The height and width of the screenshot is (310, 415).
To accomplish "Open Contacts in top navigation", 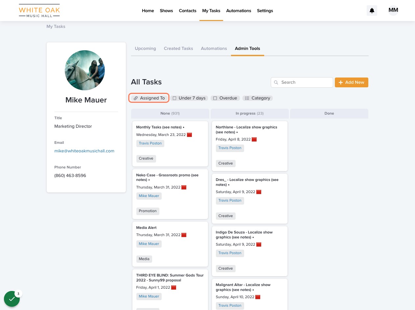I will tap(188, 11).
